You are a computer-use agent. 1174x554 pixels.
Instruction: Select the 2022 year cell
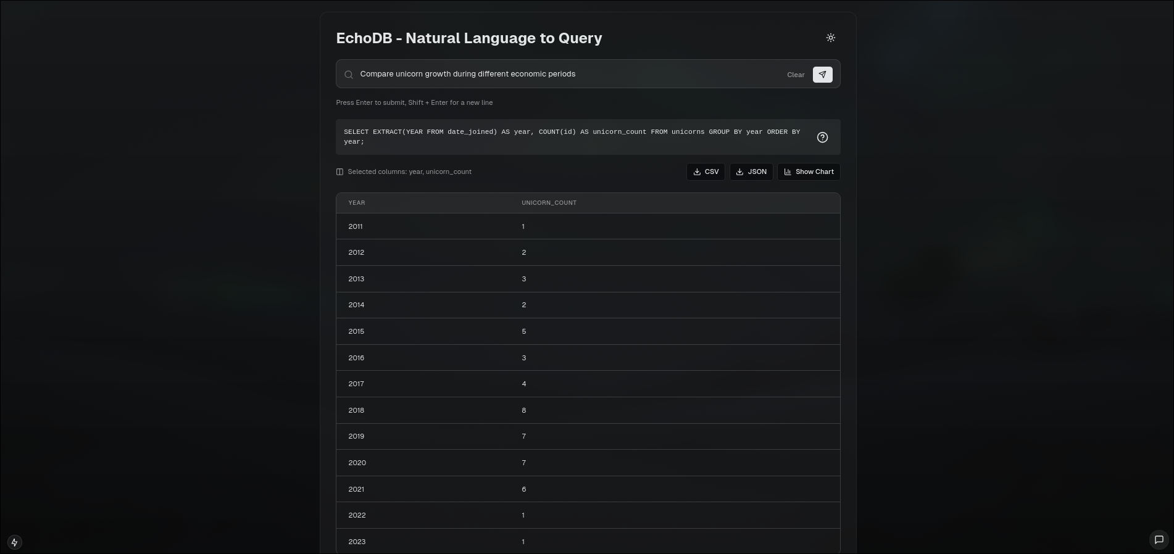pyautogui.click(x=357, y=515)
